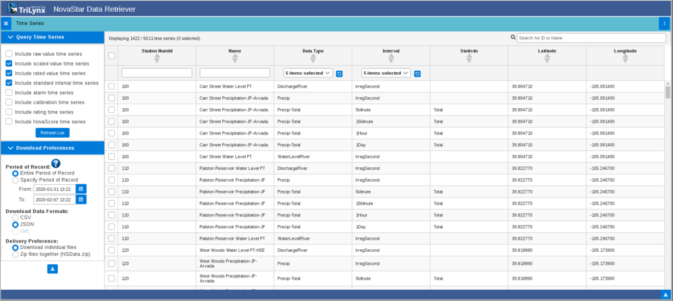Enable Include rating time series
This screenshot has width=673, height=301.
9,111
